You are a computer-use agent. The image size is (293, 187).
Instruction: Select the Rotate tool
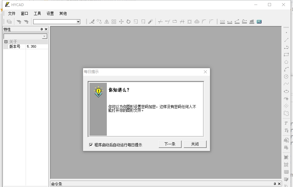[128, 21]
